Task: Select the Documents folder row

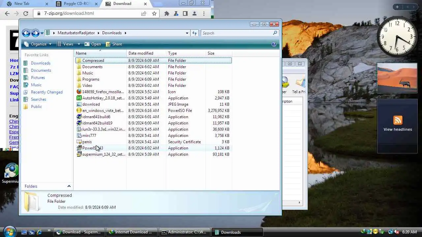Action: (154, 67)
